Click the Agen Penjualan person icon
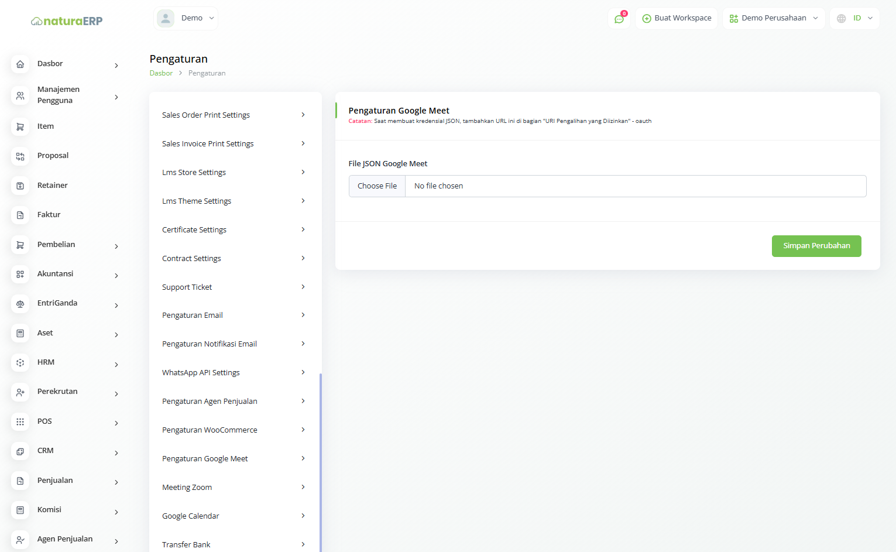 click(20, 540)
